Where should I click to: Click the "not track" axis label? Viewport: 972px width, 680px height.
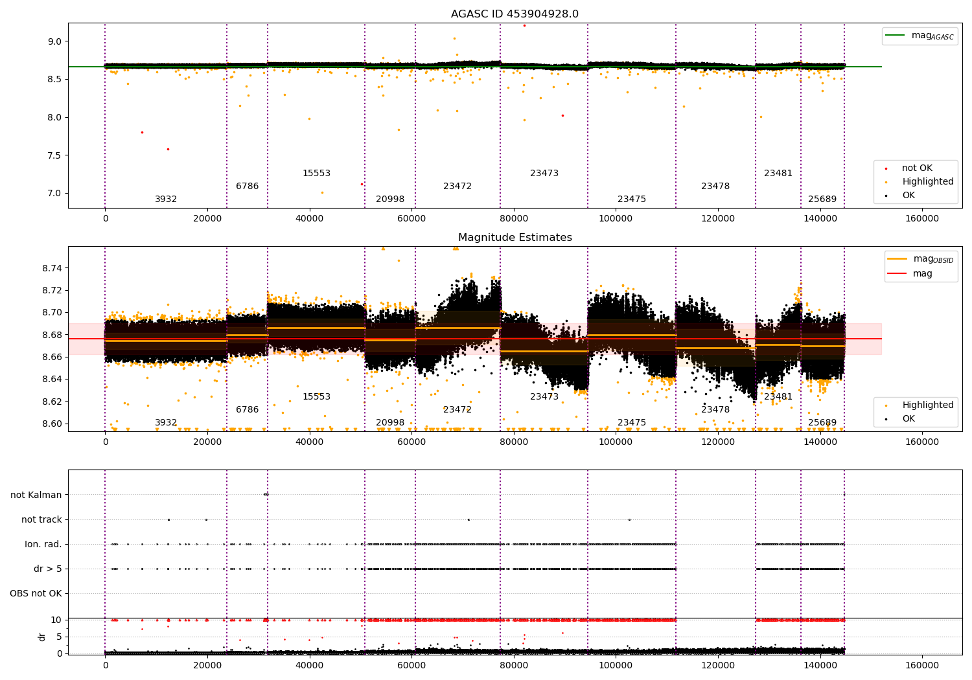(x=41, y=519)
